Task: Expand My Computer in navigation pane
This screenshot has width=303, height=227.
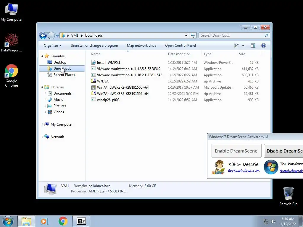Action: (x=43, y=124)
